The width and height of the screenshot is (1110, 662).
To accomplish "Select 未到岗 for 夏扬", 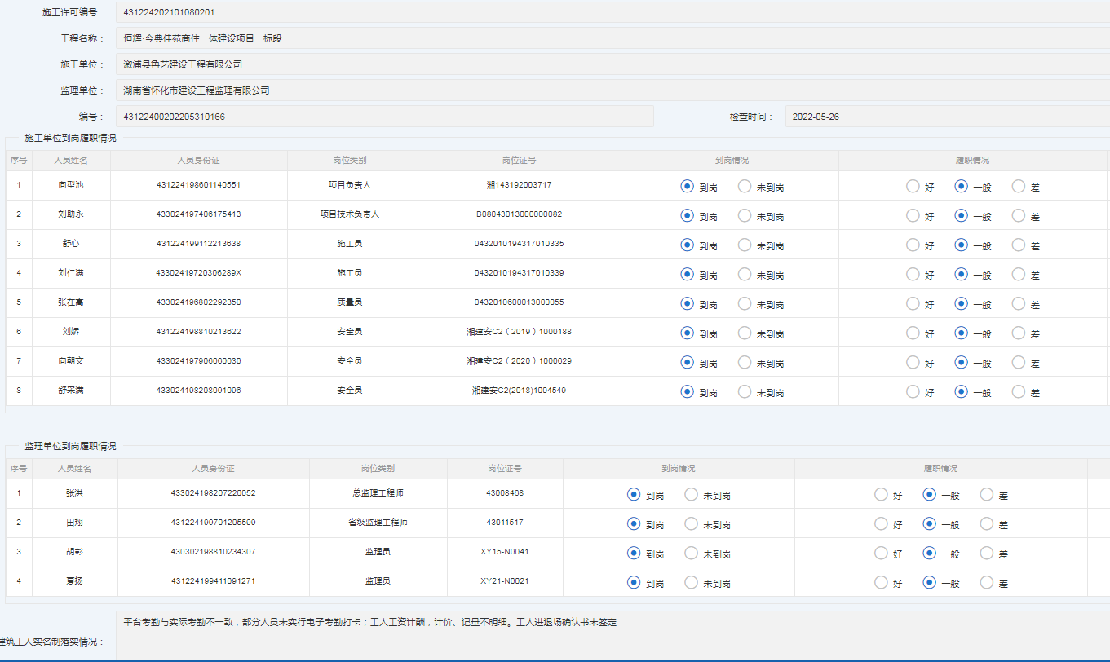I will coord(691,582).
